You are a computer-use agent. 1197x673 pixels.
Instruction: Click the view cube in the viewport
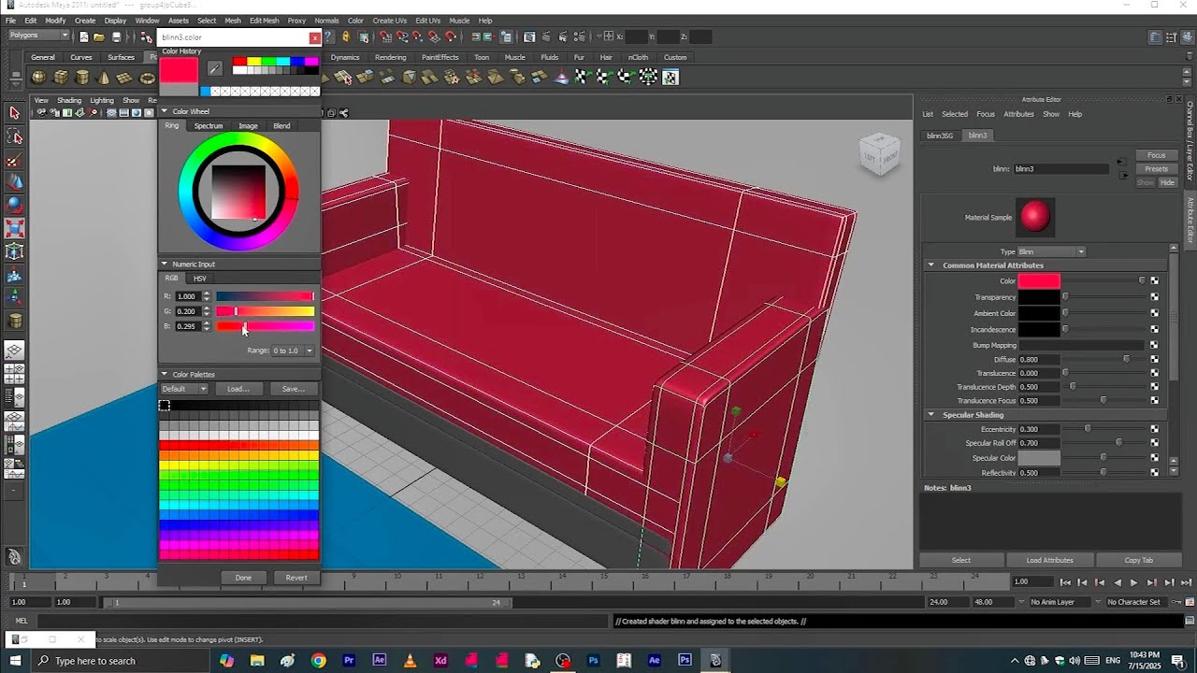click(x=879, y=154)
